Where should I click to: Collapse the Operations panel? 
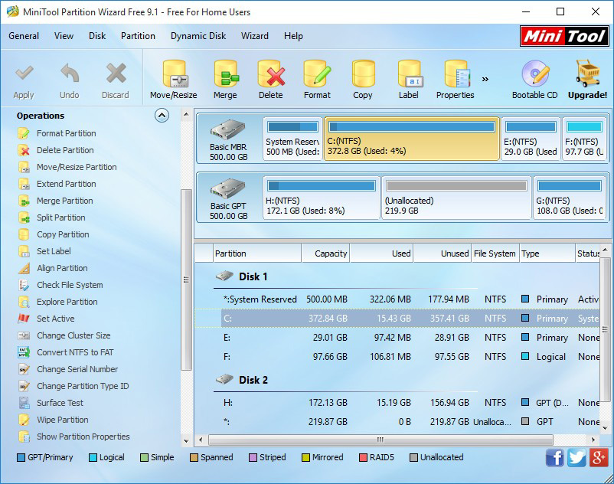coord(162,116)
